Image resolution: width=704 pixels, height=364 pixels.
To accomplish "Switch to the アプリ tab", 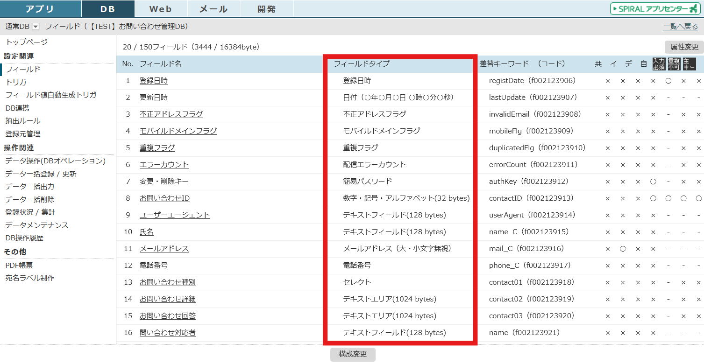I will pos(40,9).
